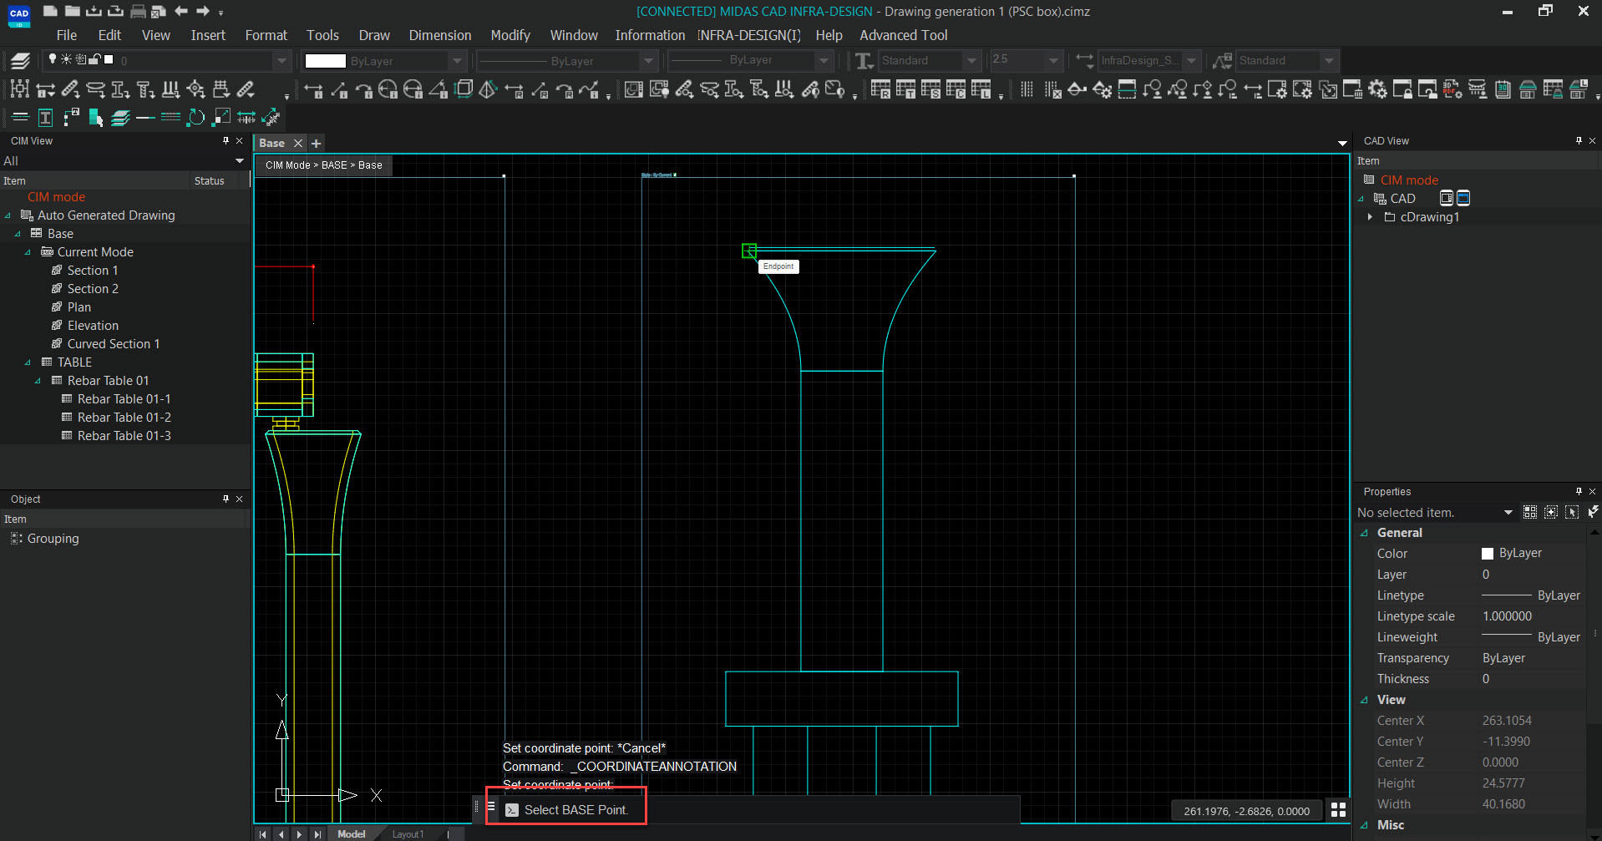1602x841 pixels.
Task: Click the command line prompt icon
Action: pos(512,810)
